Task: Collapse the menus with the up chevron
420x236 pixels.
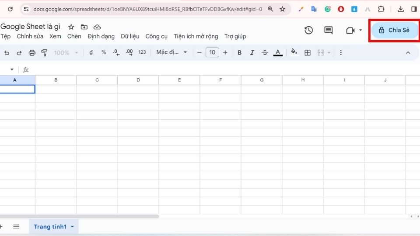Action: point(408,53)
